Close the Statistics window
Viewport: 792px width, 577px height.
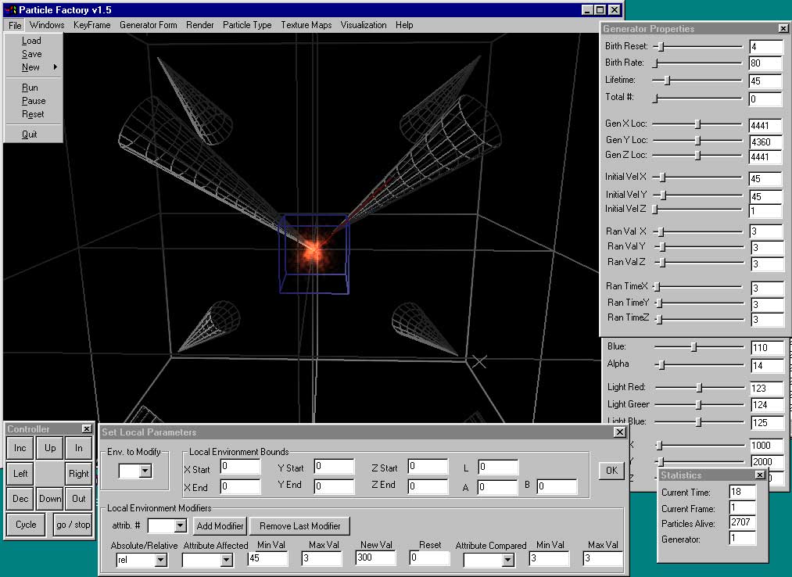click(x=759, y=475)
